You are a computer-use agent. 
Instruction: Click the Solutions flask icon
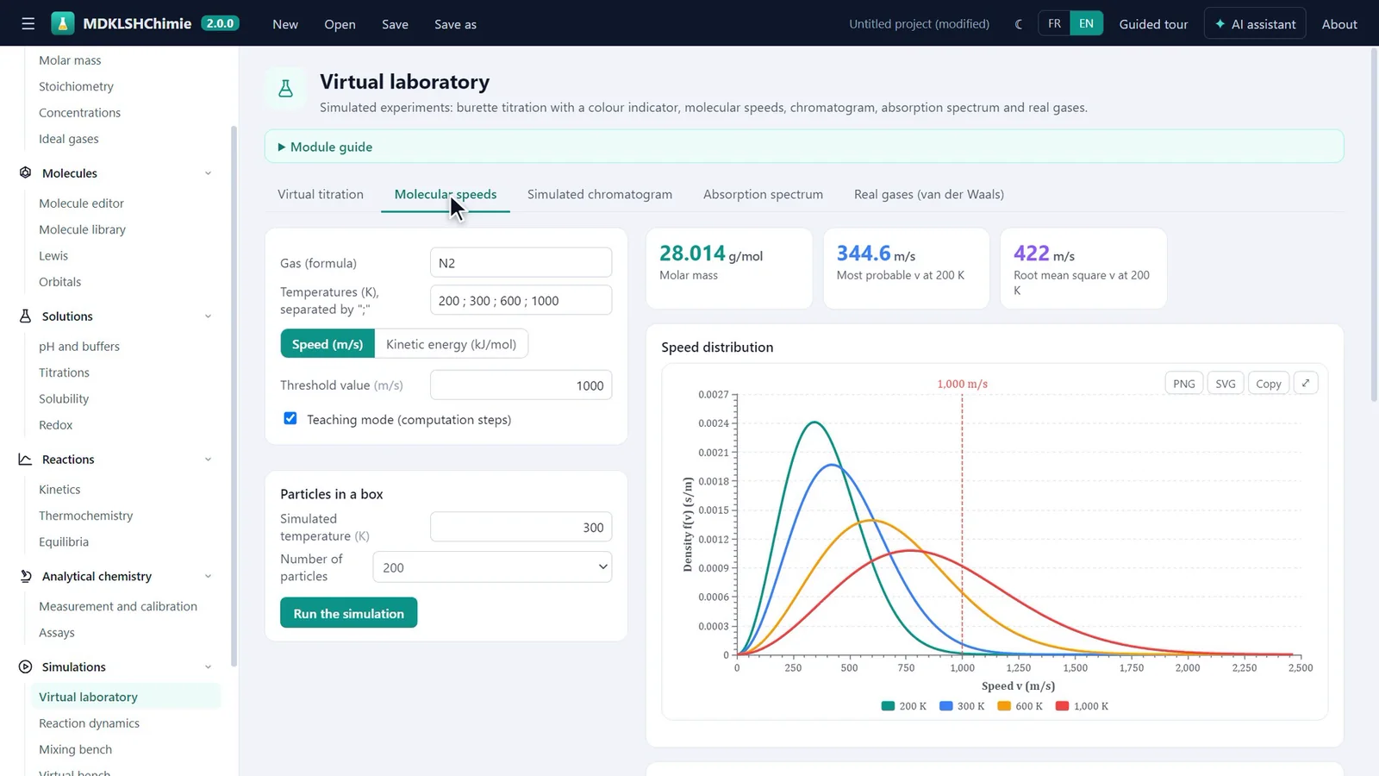(x=25, y=316)
